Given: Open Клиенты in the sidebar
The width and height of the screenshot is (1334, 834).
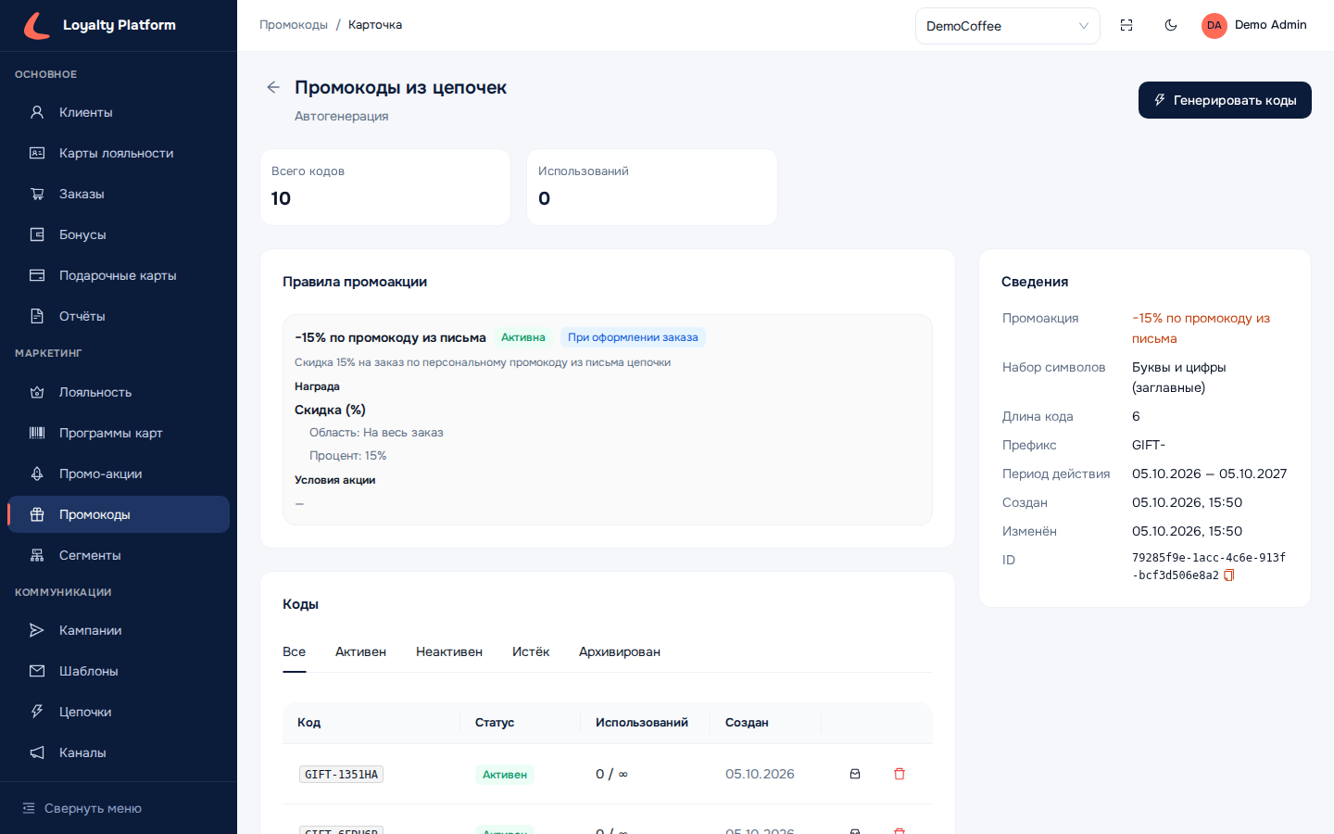Looking at the screenshot, I should click(119, 112).
